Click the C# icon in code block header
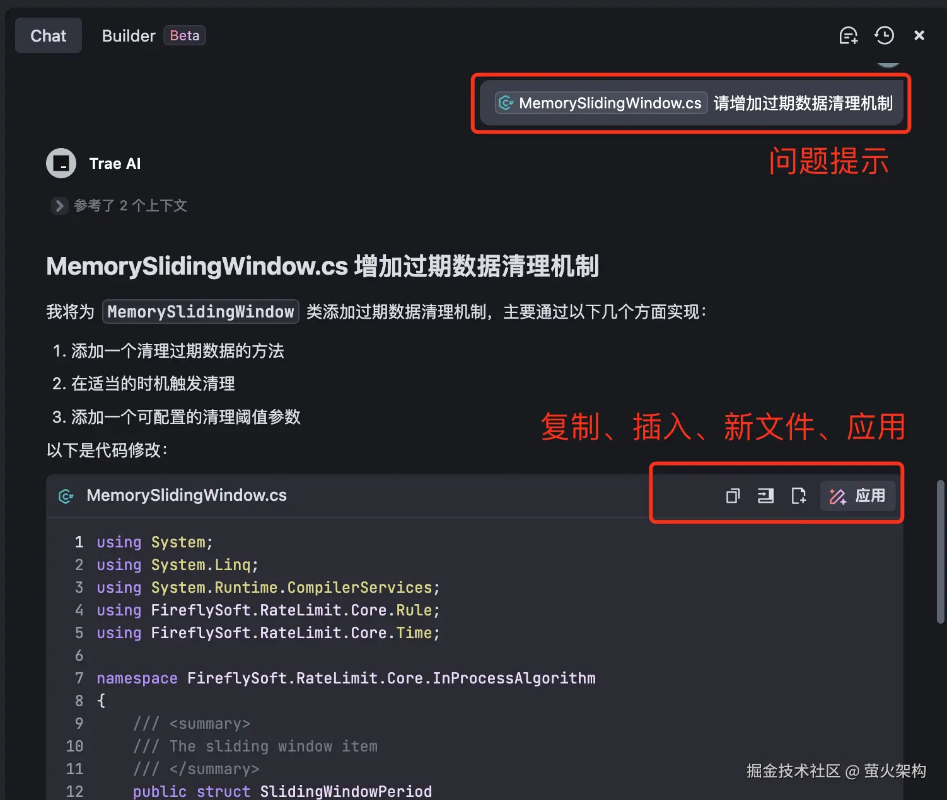The image size is (947, 800). click(66, 496)
